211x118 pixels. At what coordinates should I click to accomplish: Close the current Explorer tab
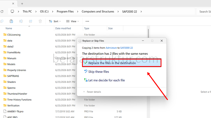tap(13, 4)
